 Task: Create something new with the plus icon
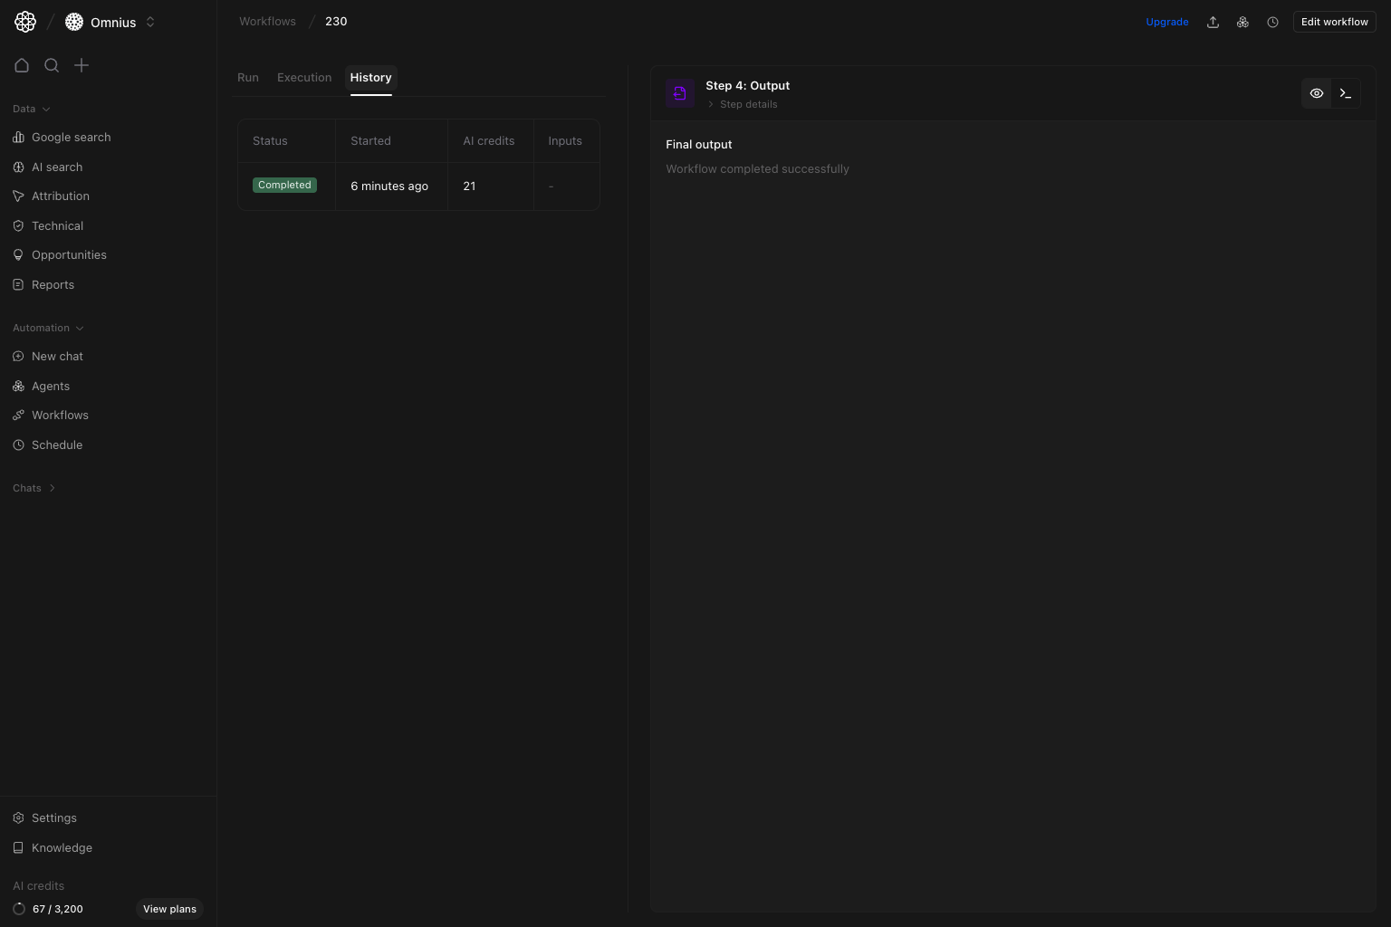click(x=82, y=65)
